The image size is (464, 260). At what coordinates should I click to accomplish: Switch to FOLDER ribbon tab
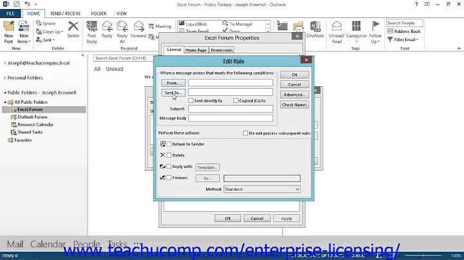[99, 14]
